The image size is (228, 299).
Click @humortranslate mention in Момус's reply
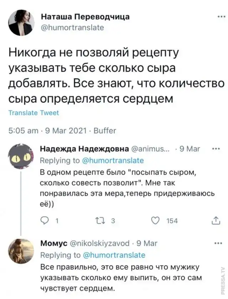114,255
